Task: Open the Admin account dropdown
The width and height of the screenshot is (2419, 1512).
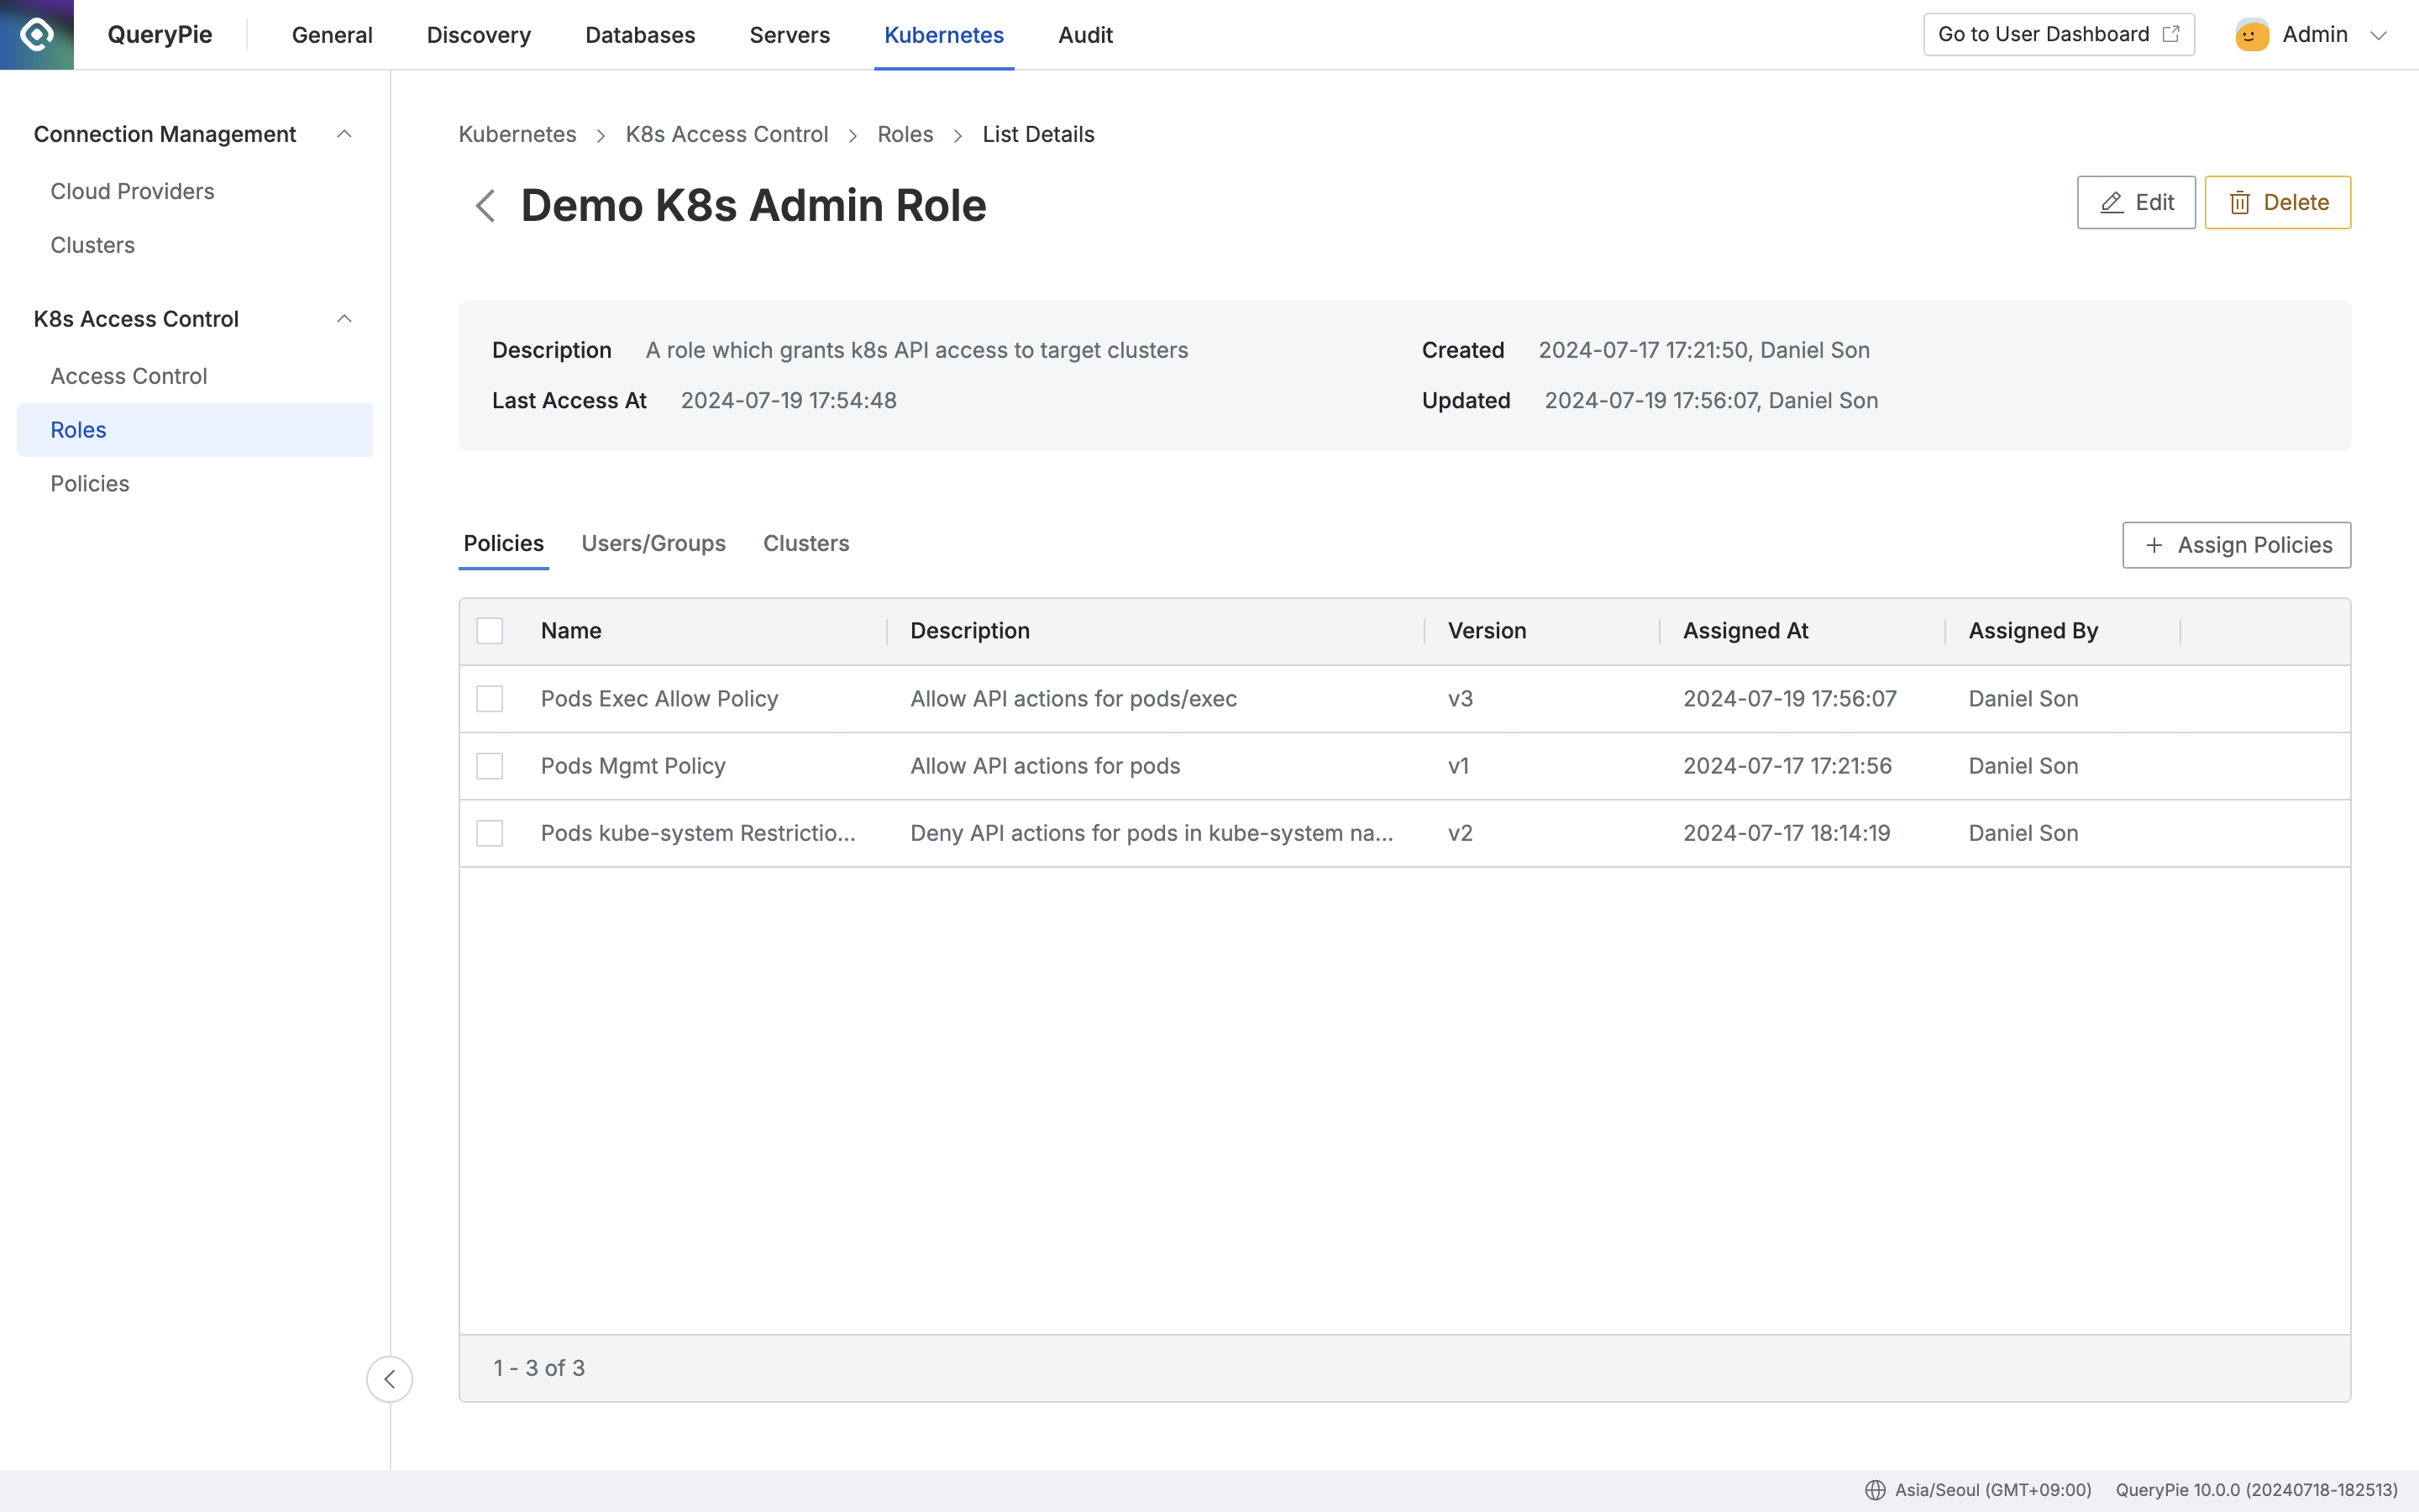Action: [2382, 34]
